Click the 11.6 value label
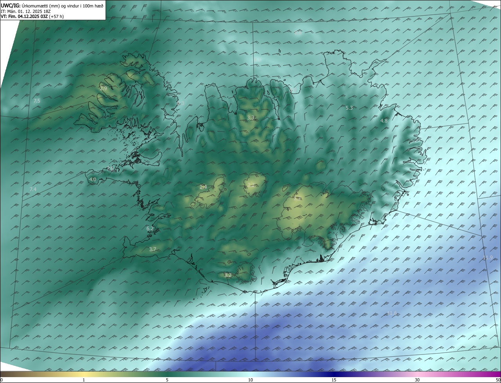501x383 pixels. pyautogui.click(x=392, y=313)
